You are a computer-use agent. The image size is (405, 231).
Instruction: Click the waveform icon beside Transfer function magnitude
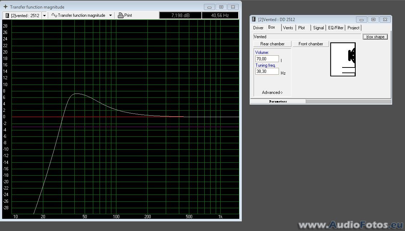(54, 15)
